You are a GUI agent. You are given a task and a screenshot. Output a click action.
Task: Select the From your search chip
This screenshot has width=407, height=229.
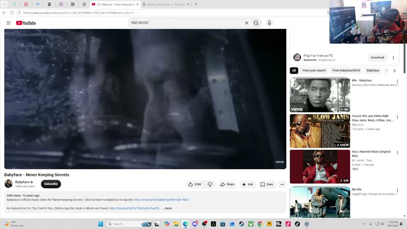pyautogui.click(x=314, y=71)
